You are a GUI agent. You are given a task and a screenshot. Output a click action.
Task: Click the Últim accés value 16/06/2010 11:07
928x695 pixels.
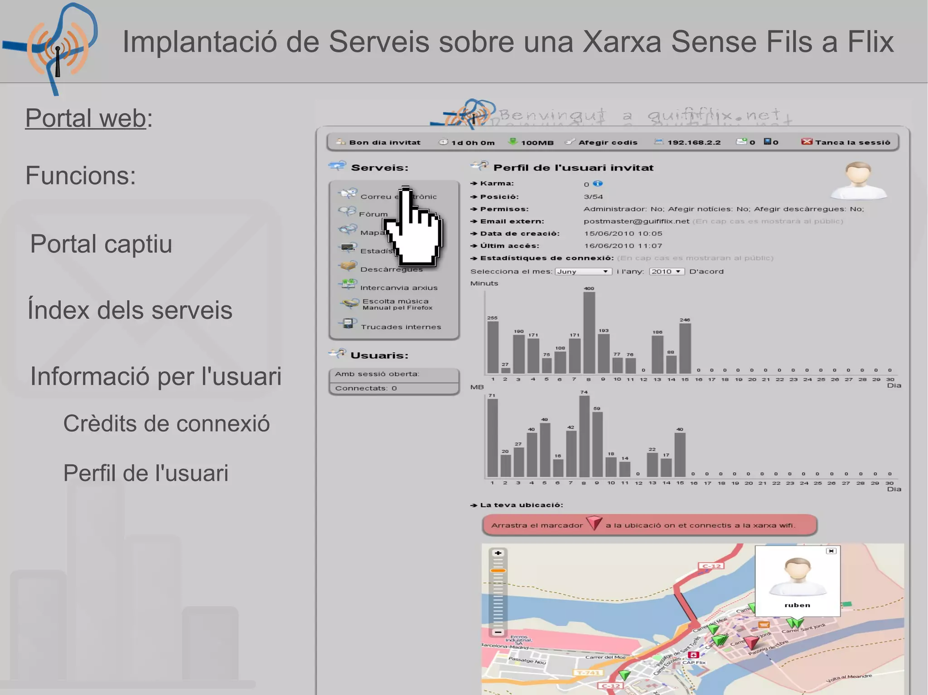(x=623, y=246)
